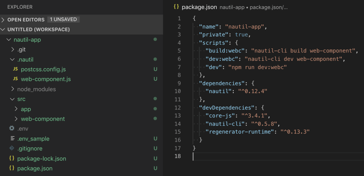
Task: Expand the .git folder
Action: (13, 50)
